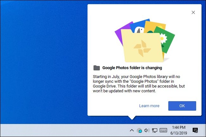206x137 pixels.
Task: Click the empty area of the taskbar
Action: 63,130
